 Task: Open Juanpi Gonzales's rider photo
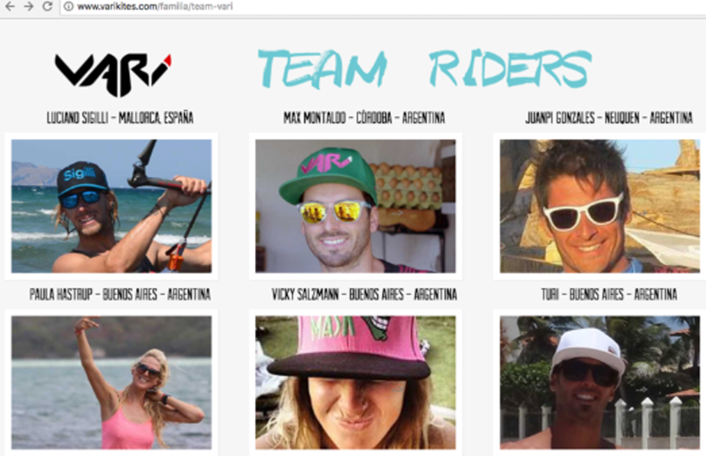[600, 206]
